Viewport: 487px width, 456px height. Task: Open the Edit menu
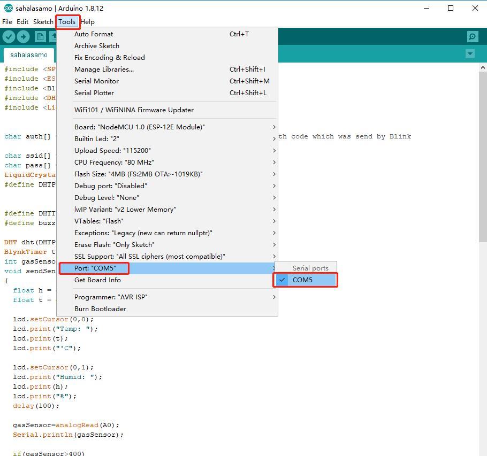click(x=22, y=22)
